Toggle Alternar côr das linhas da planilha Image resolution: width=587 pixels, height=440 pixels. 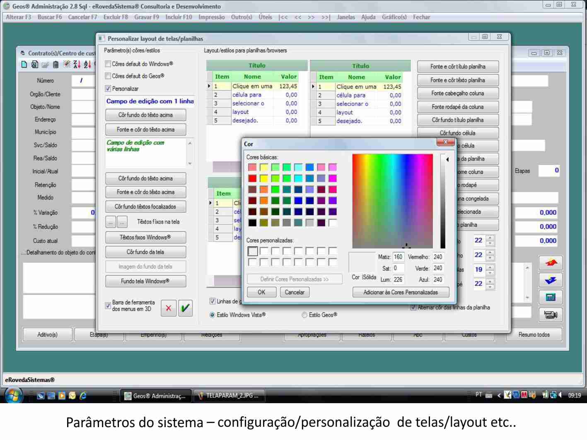coord(413,307)
